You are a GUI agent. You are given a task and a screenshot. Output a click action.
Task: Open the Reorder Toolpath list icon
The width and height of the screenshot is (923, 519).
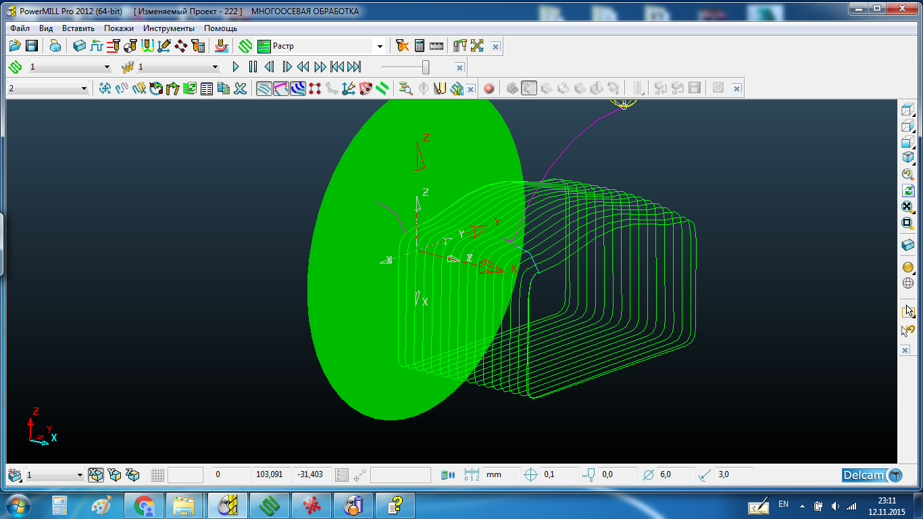pos(206,88)
